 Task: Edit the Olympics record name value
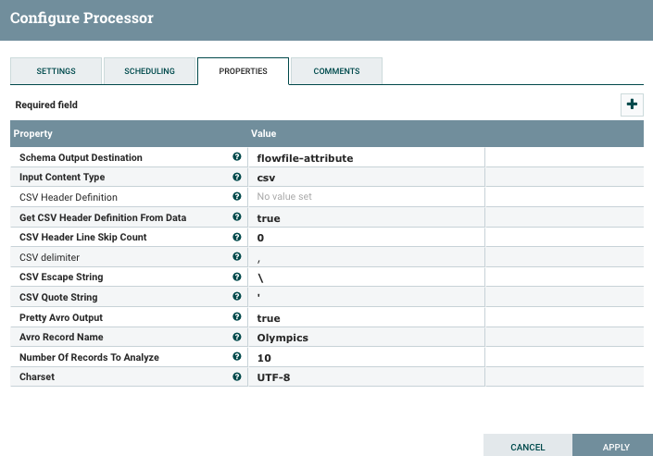[x=369, y=338]
